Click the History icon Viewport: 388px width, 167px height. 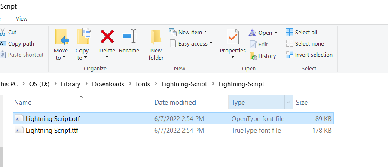[253, 56]
